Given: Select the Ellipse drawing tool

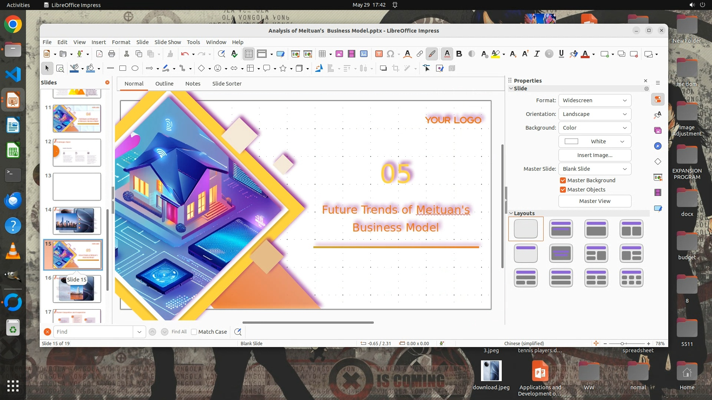Looking at the screenshot, I should tap(135, 69).
